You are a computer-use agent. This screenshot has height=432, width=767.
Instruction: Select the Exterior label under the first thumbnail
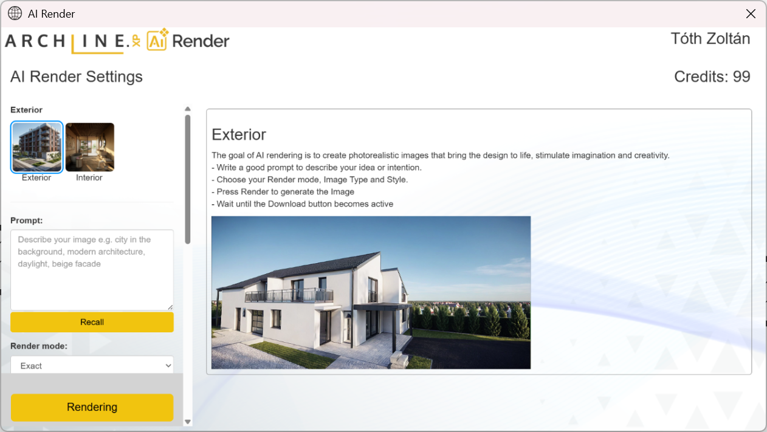pos(36,177)
